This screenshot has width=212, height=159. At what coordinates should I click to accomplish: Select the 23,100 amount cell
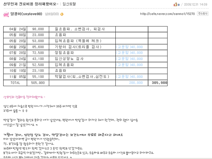(38, 71)
